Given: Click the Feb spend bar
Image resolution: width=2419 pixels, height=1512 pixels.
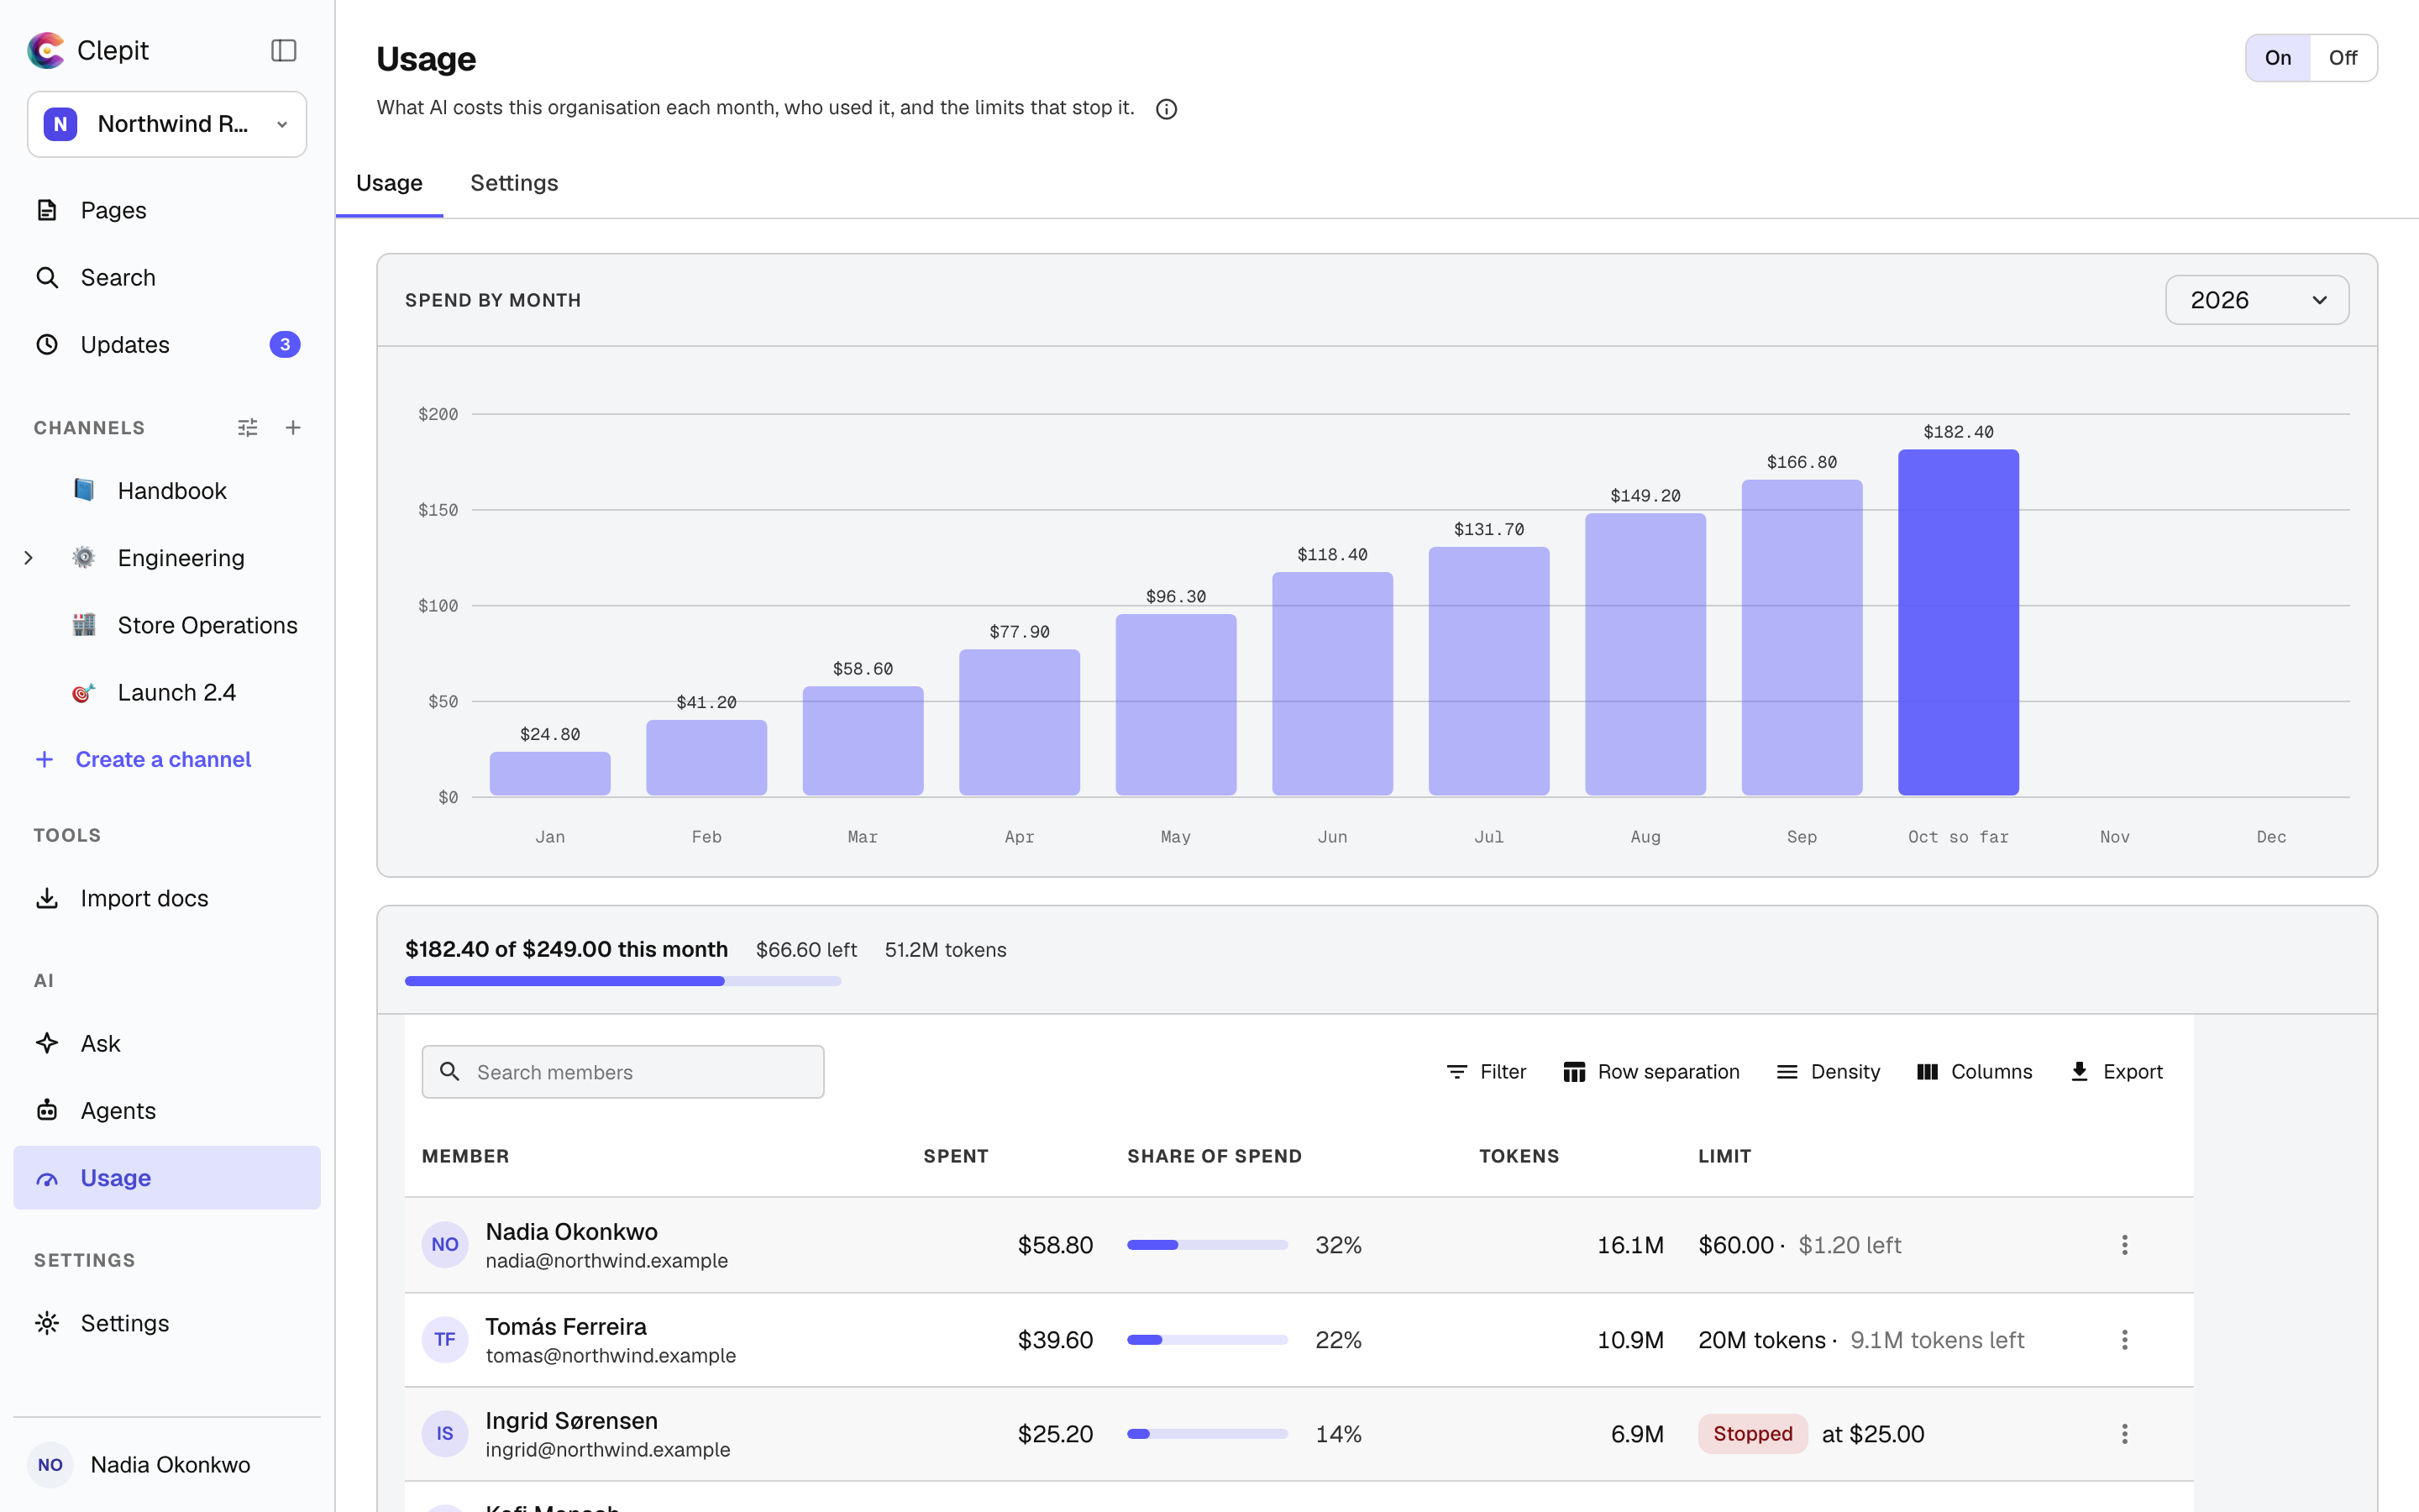Looking at the screenshot, I should click(706, 758).
